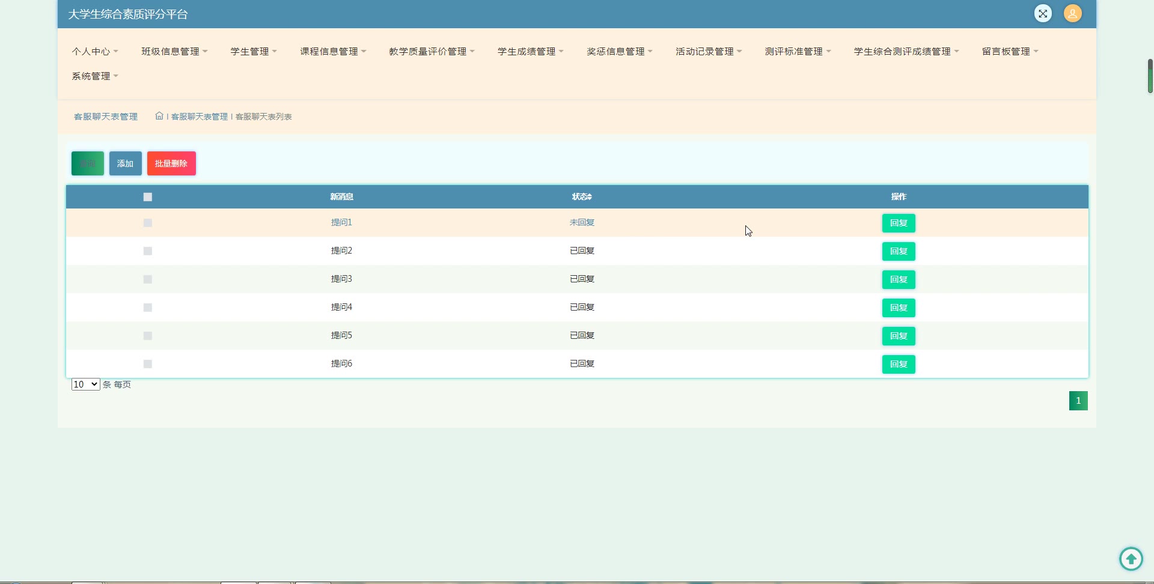
Task: Click the page vertical scrollbar thumb
Action: pos(1150,76)
